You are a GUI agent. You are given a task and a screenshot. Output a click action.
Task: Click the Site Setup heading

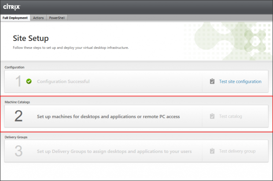coord(30,38)
